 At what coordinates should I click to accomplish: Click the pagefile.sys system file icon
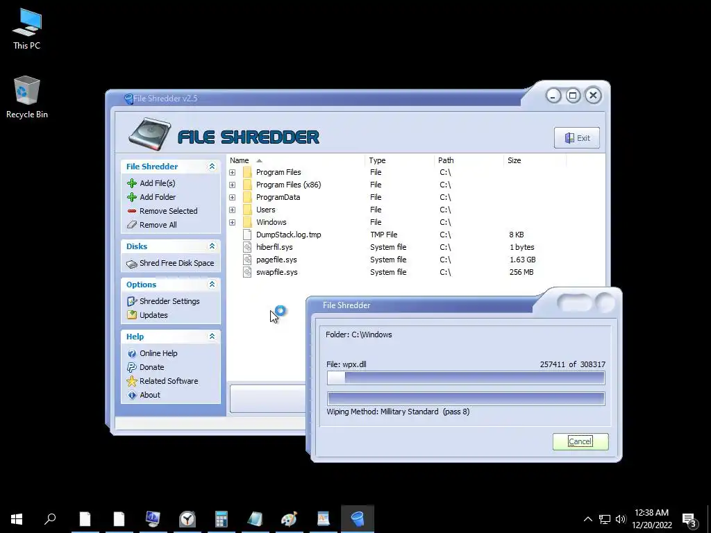[247, 260]
